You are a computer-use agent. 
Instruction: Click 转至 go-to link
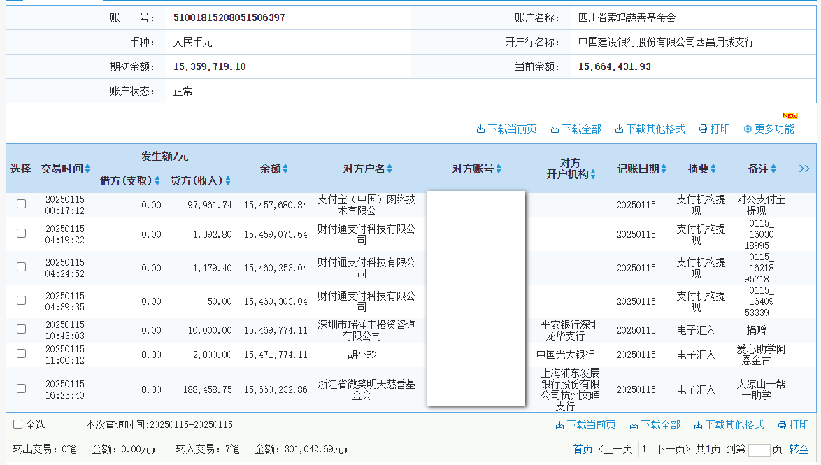799,450
